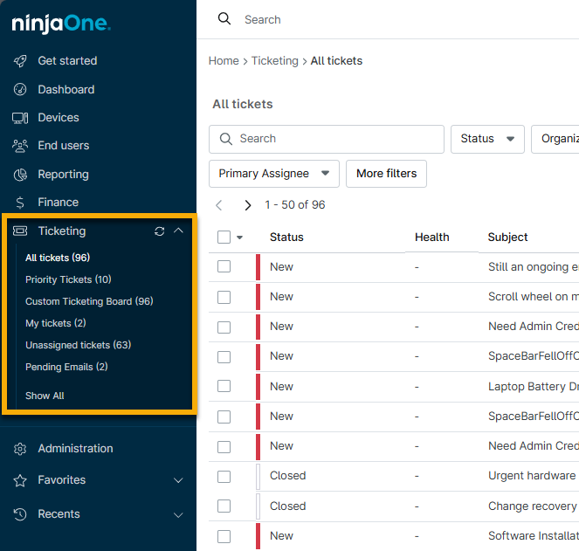The width and height of the screenshot is (579, 551).
Task: Open the Status filter dropdown
Action: [486, 139]
